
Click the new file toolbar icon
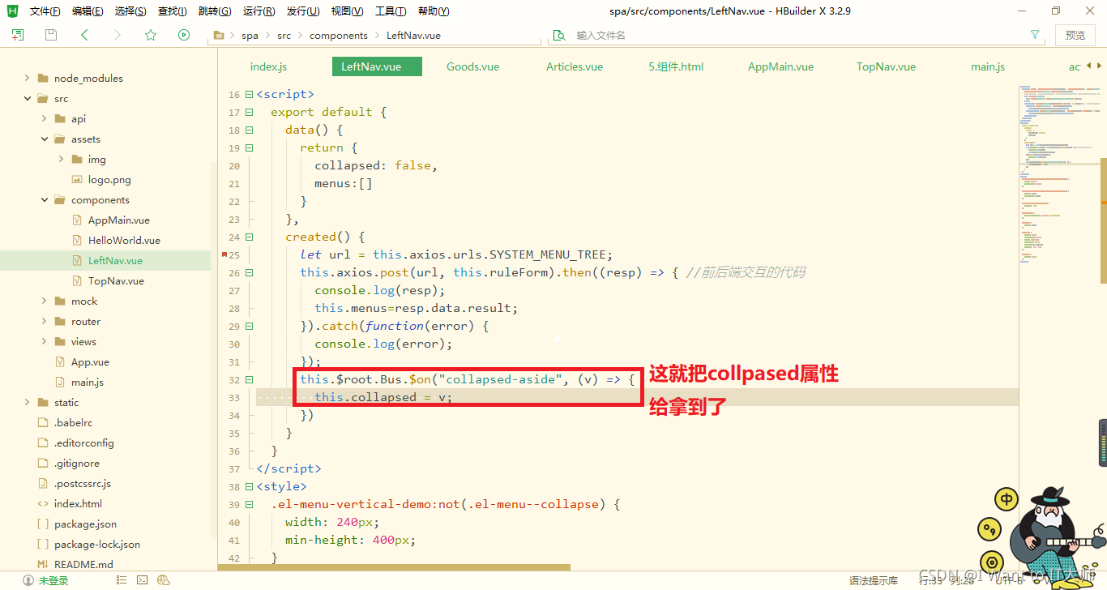[x=18, y=35]
